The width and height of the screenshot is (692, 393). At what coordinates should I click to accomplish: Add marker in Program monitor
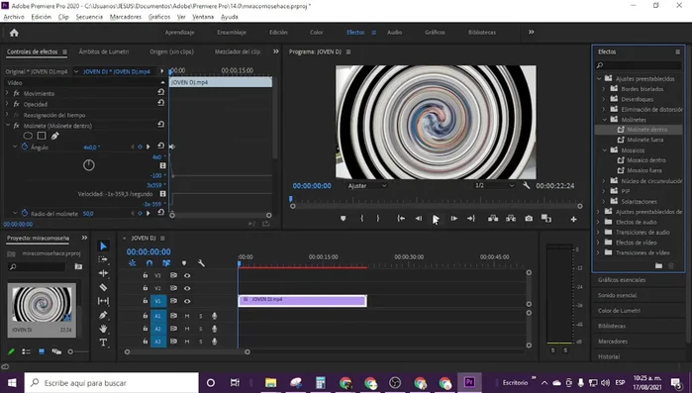tap(343, 219)
